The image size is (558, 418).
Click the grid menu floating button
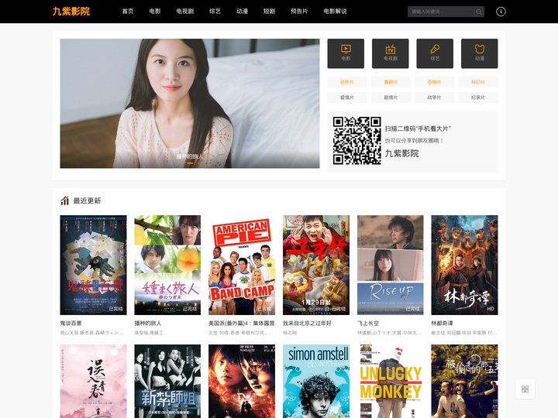click(x=525, y=389)
